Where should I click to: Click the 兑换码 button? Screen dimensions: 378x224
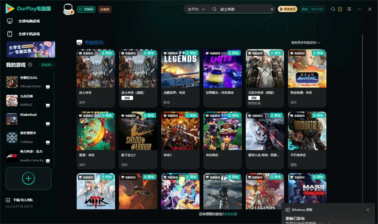point(86,9)
